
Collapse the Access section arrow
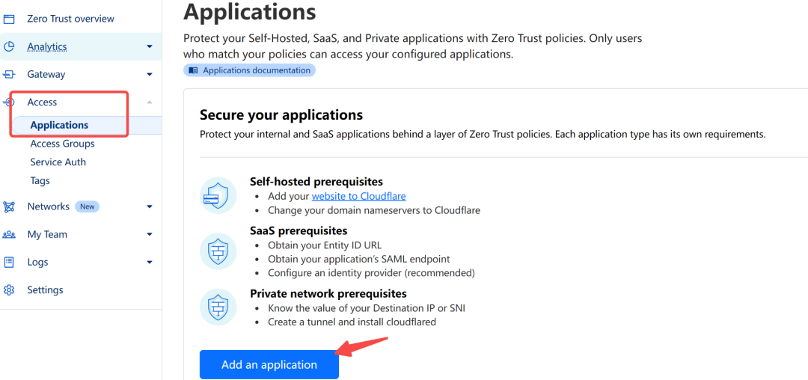[150, 102]
